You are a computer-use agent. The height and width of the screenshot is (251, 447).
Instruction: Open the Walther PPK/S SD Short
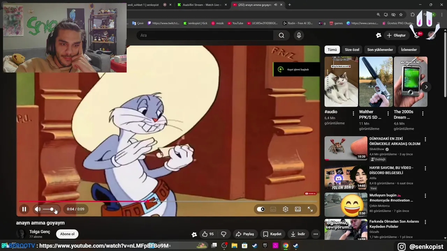pos(376,82)
